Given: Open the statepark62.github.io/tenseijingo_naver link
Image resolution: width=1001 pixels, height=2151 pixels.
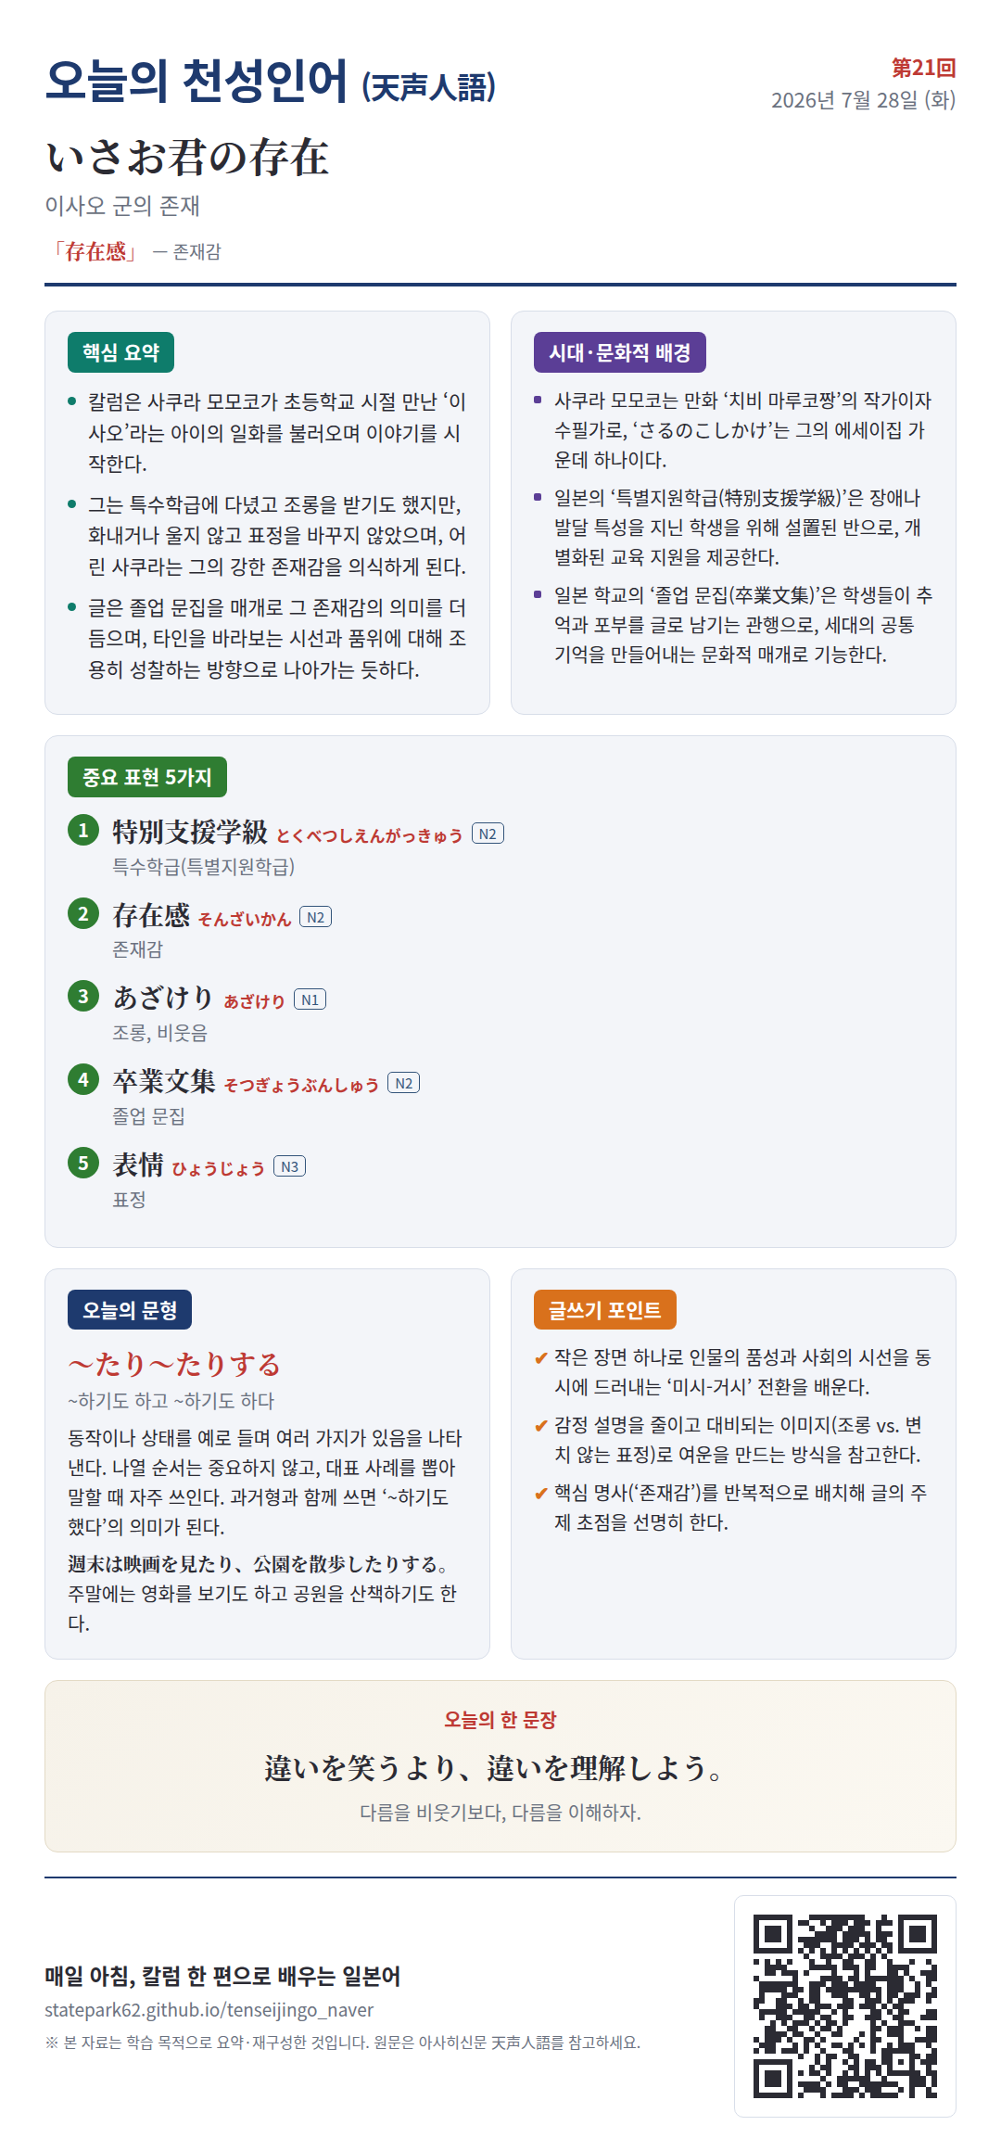Looking at the screenshot, I should click(209, 2010).
